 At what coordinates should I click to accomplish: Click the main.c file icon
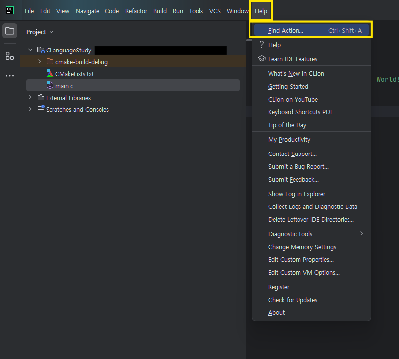pos(50,85)
